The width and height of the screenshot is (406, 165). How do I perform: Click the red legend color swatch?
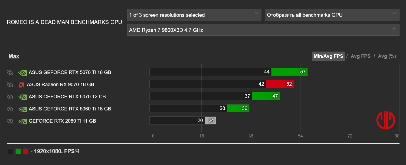[25, 151]
